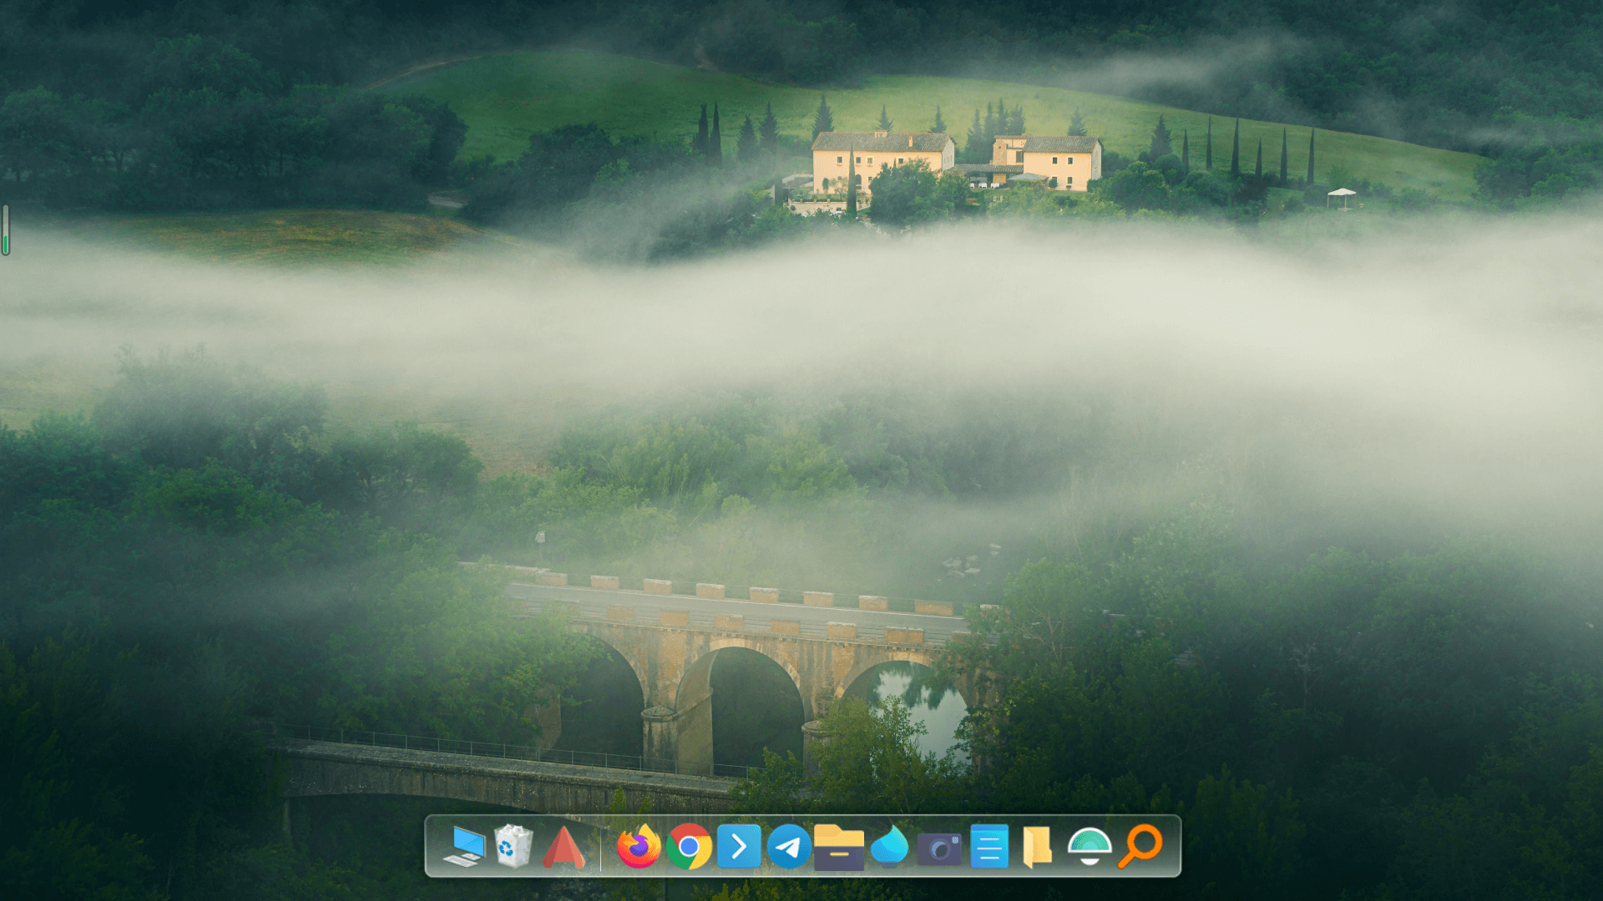
Task: Launch the blue water-drop application
Action: point(889,847)
